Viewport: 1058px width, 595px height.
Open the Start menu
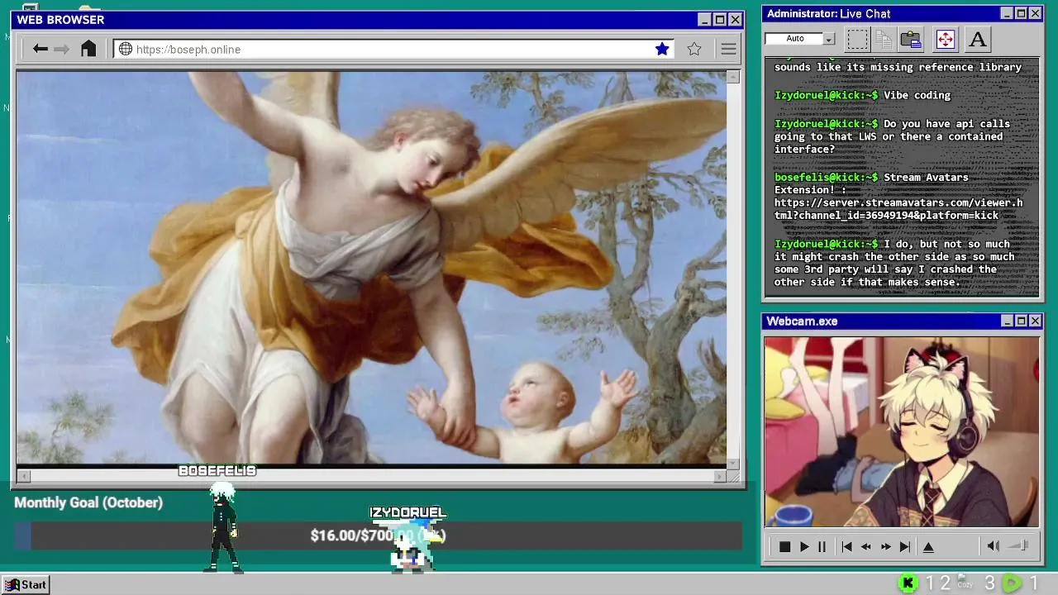pyautogui.click(x=26, y=584)
